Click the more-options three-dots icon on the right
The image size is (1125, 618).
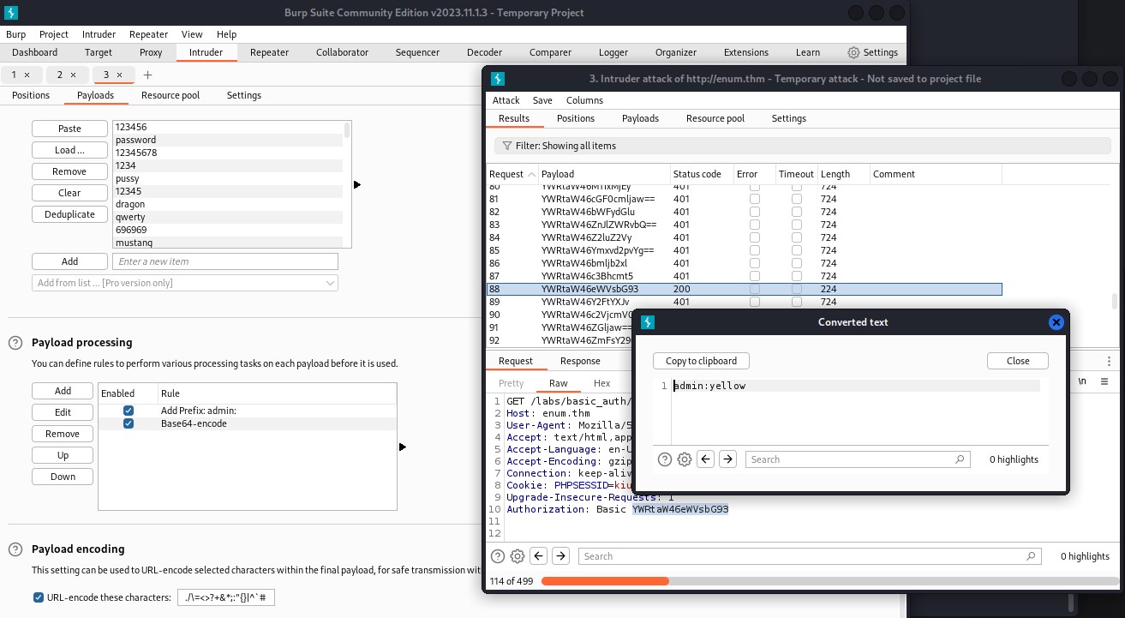(x=1110, y=360)
